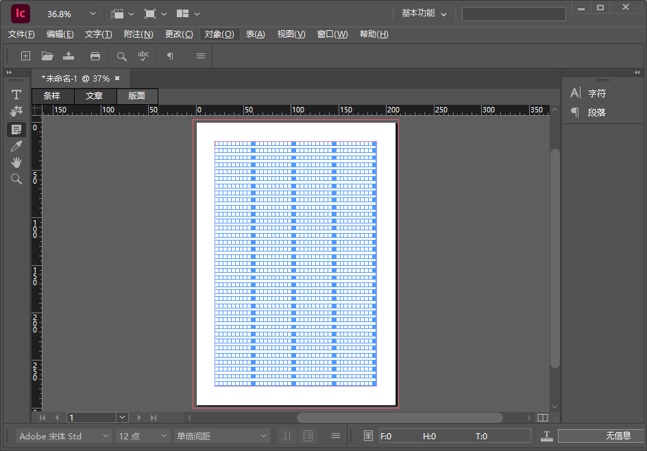The width and height of the screenshot is (647, 451).
Task: Expand the collapsed tools panel arrows
Action: 10,73
